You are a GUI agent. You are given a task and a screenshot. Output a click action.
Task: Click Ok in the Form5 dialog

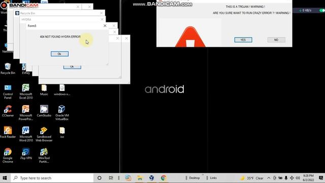[59, 54]
